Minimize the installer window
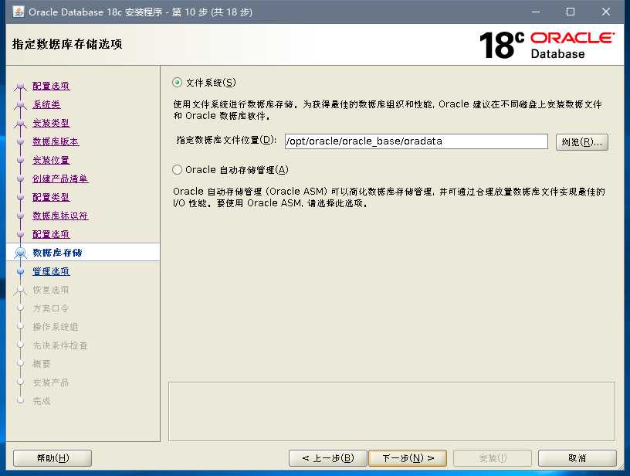The image size is (630, 476). [x=536, y=12]
